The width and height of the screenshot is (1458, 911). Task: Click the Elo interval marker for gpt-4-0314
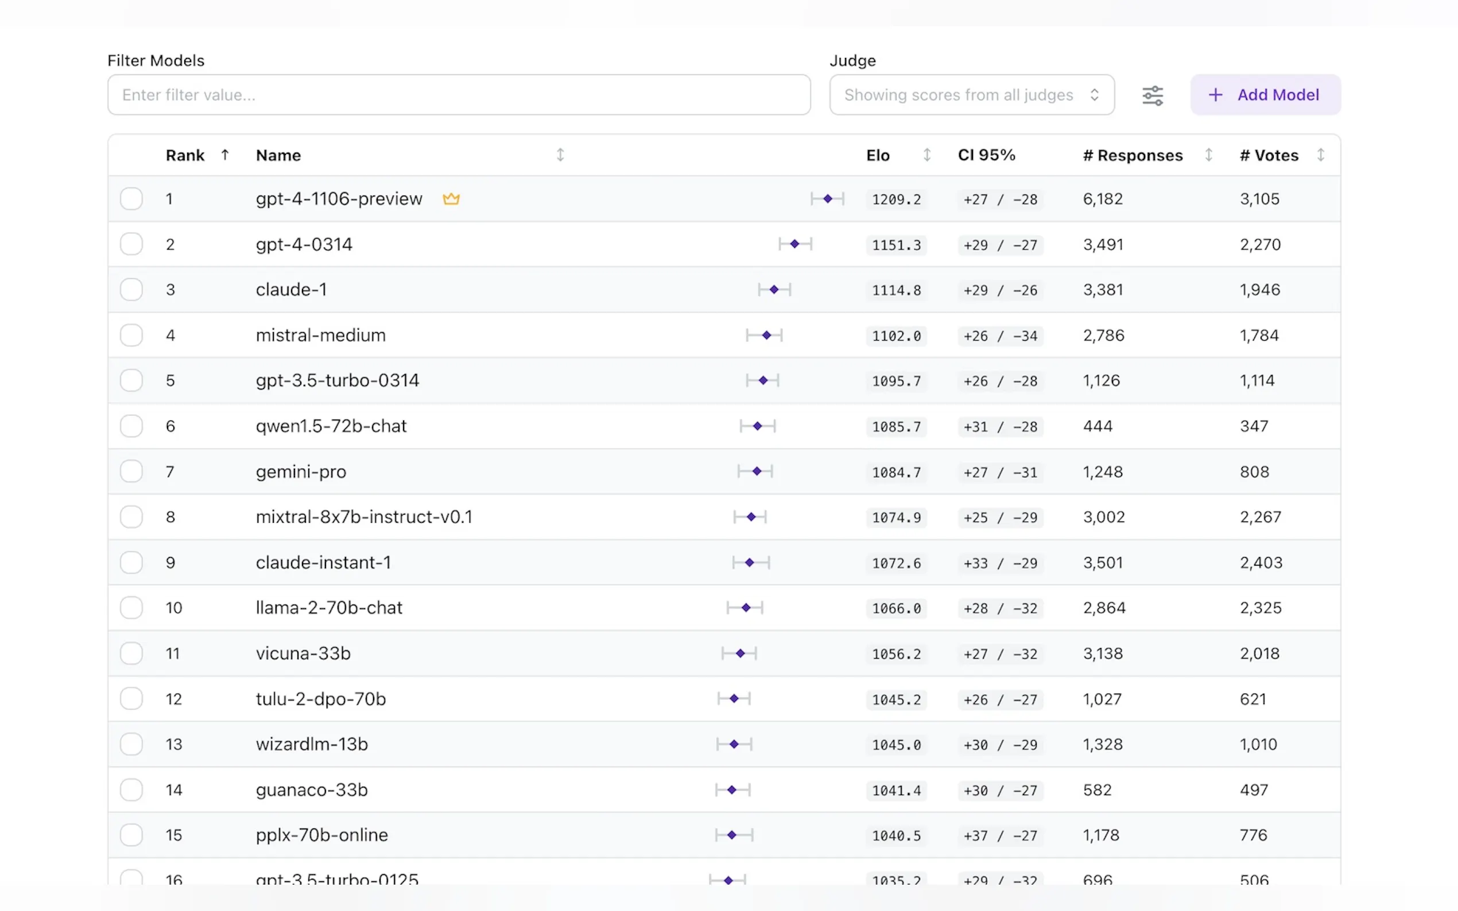[x=794, y=244]
